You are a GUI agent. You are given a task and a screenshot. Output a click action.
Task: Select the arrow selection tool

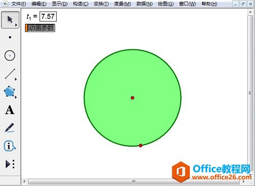(x=10, y=20)
